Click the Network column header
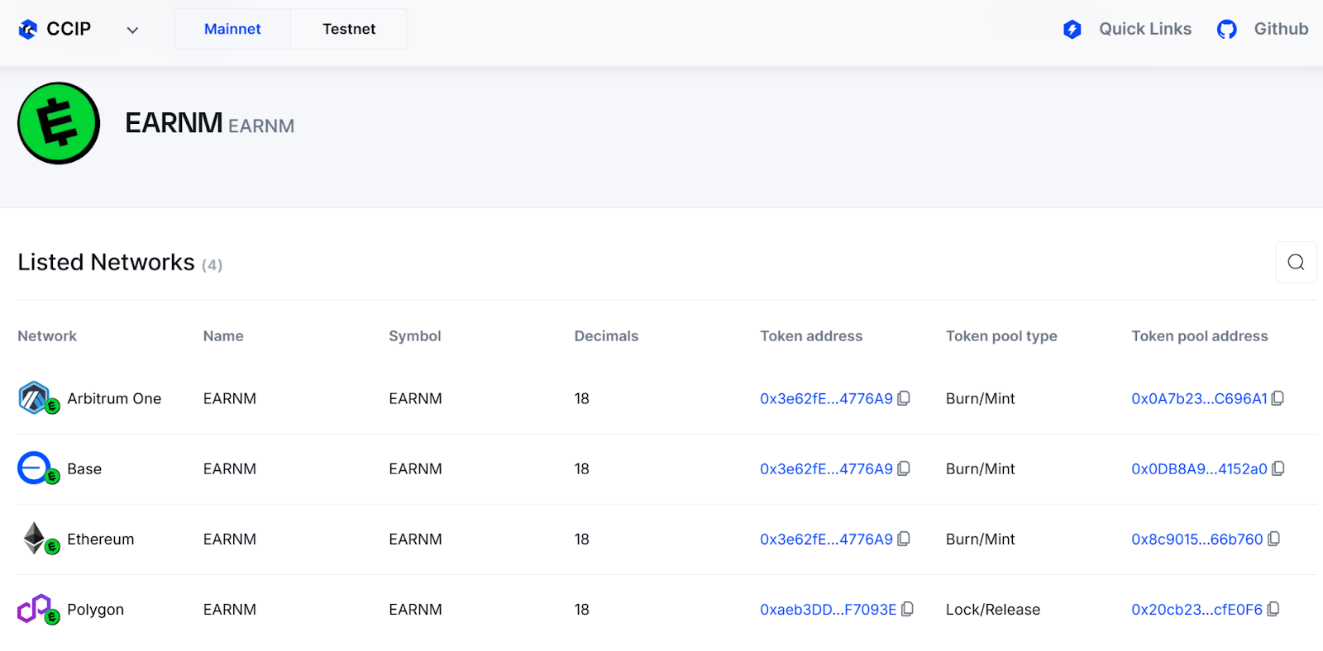Viewport: 1323px width, 651px height. (47, 336)
